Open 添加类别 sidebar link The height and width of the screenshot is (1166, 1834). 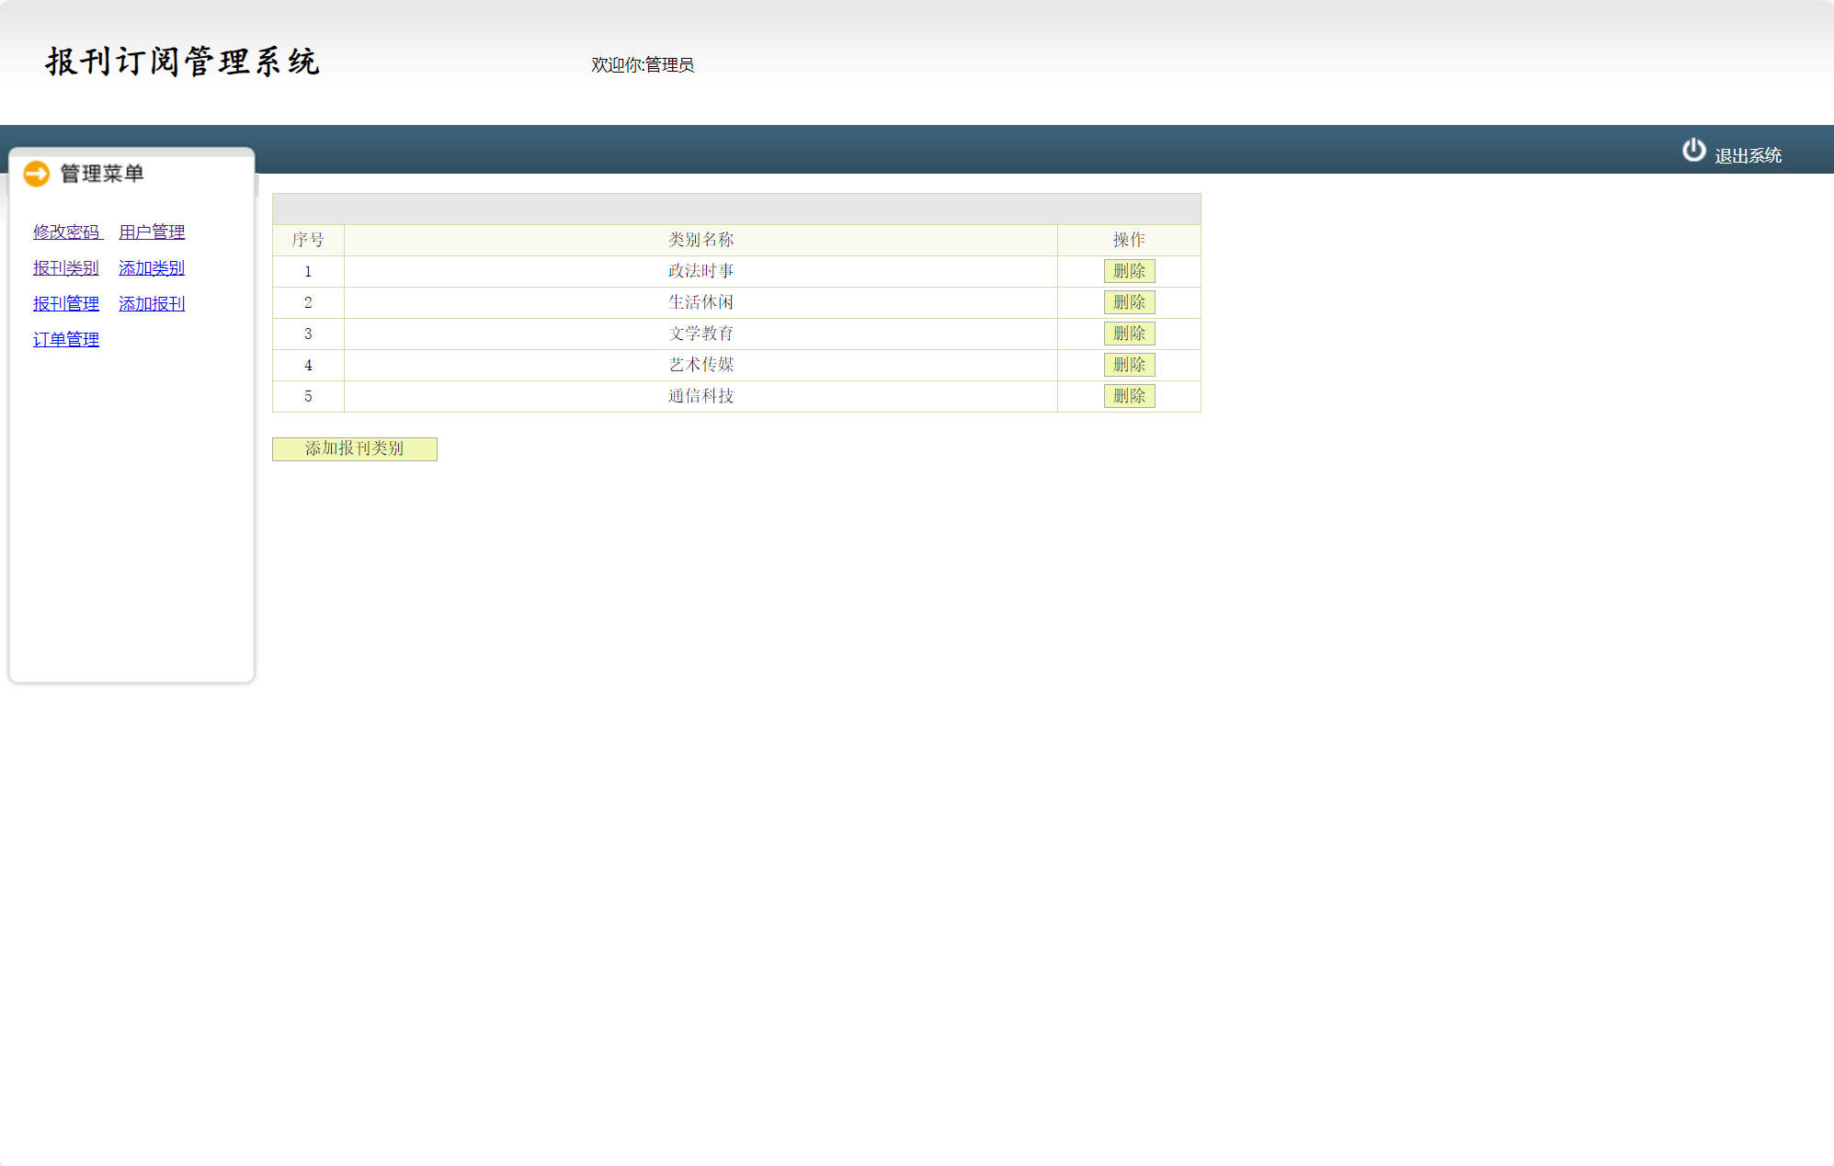coord(152,267)
